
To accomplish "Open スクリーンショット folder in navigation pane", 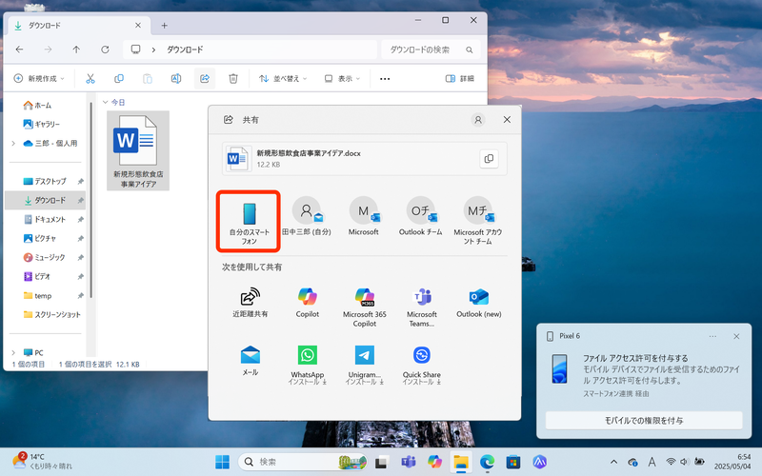I will [x=52, y=315].
